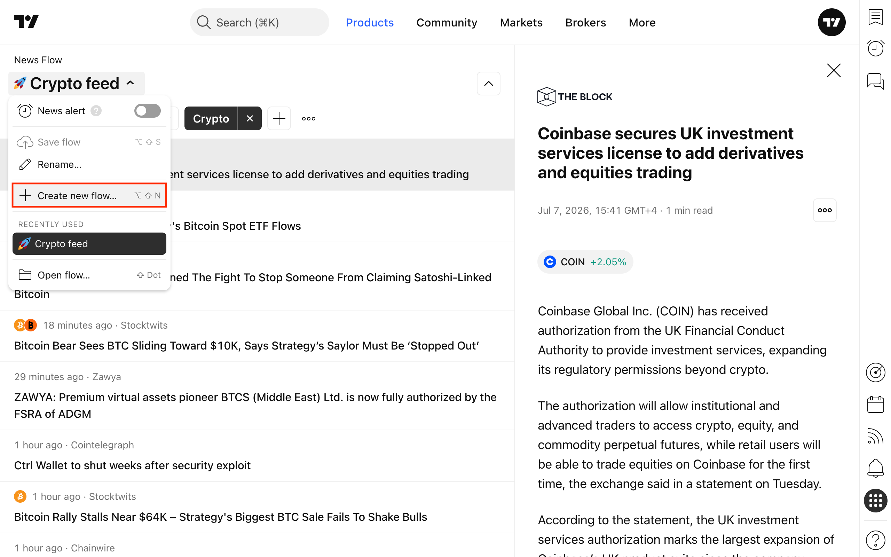Image resolution: width=891 pixels, height=557 pixels.
Task: Open the help question mark sidebar icon
Action: [x=875, y=540]
